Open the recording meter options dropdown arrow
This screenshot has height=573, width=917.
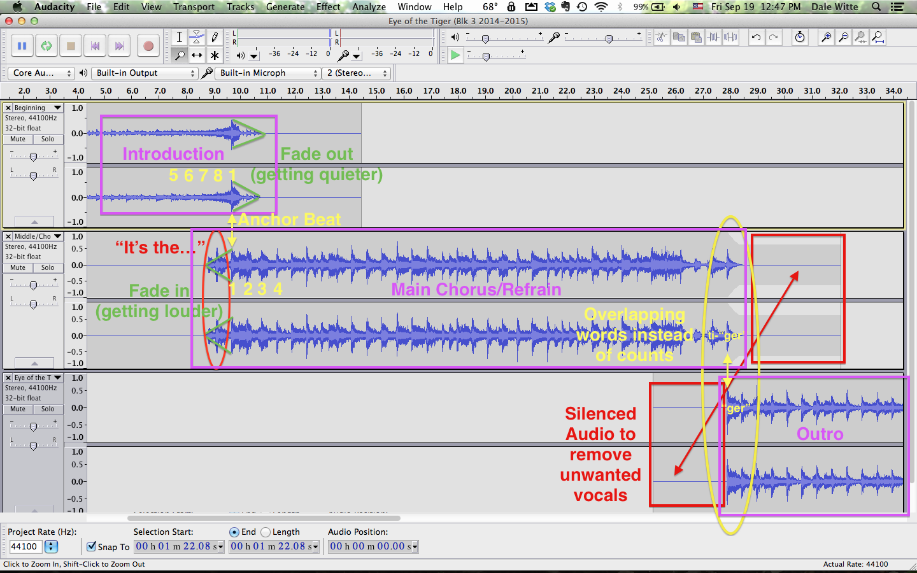pos(357,55)
